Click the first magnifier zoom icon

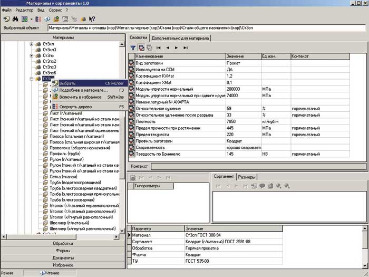click(x=279, y=186)
